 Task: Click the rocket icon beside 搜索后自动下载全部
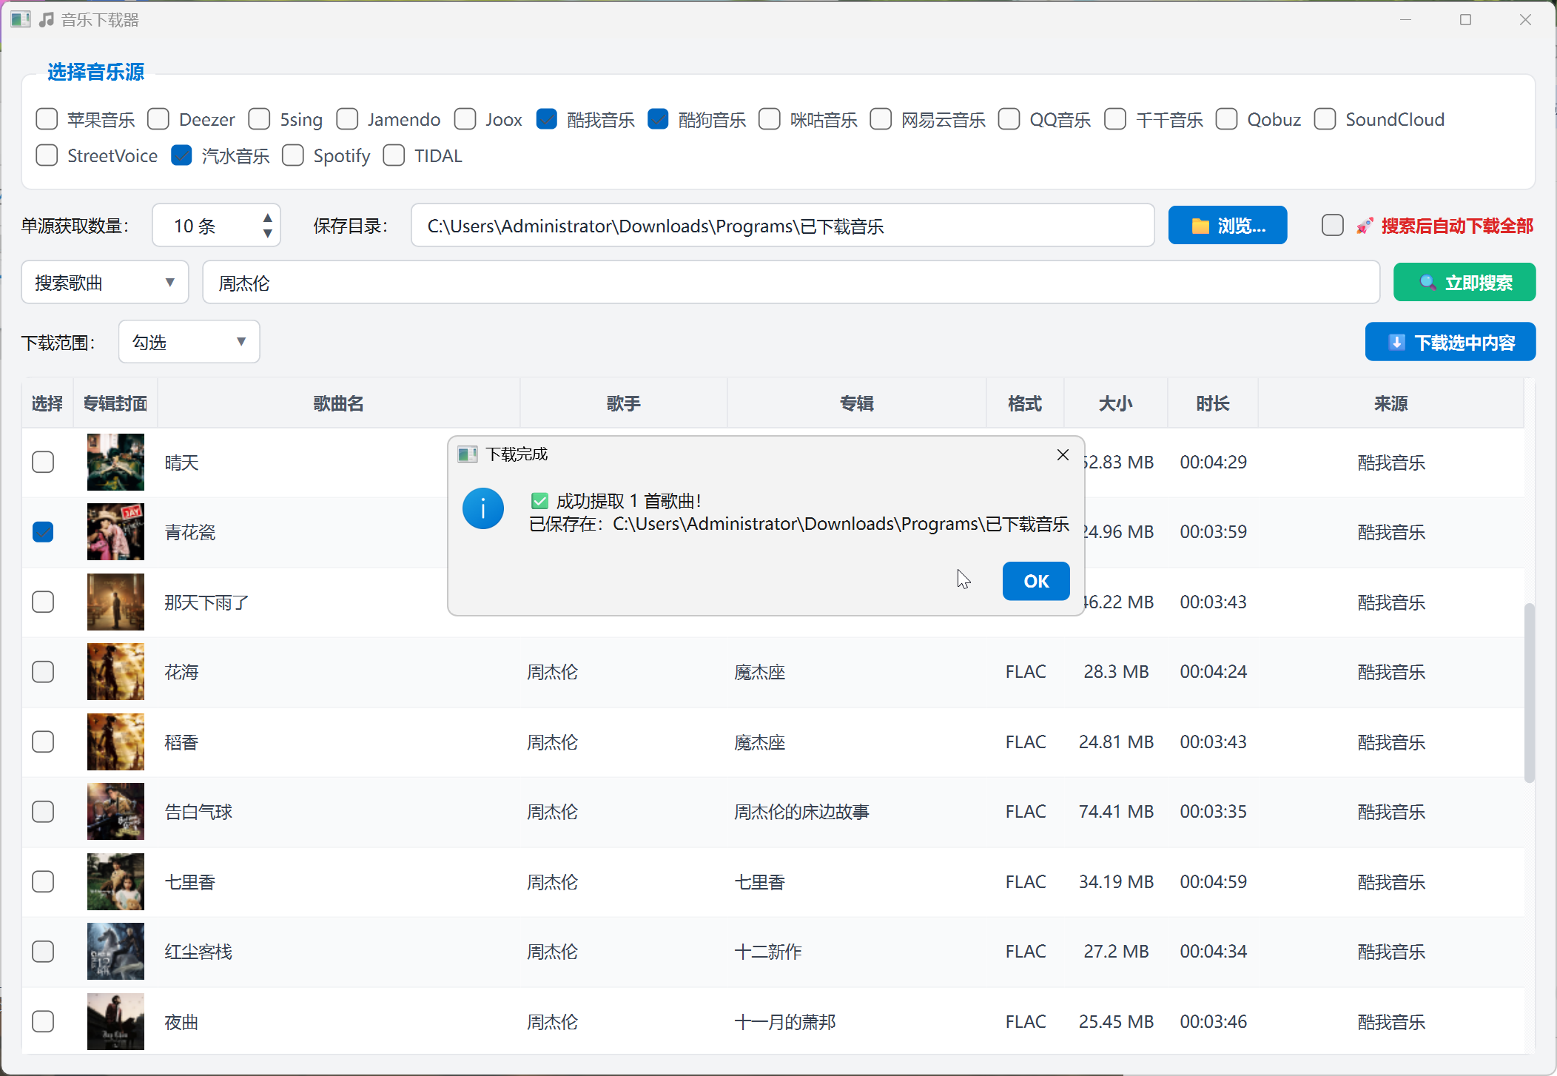1364,226
